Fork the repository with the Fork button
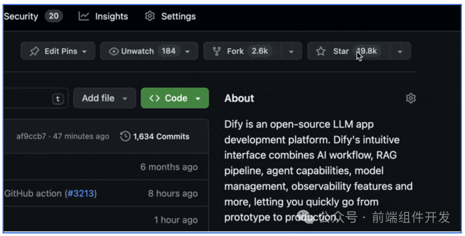 coord(242,51)
